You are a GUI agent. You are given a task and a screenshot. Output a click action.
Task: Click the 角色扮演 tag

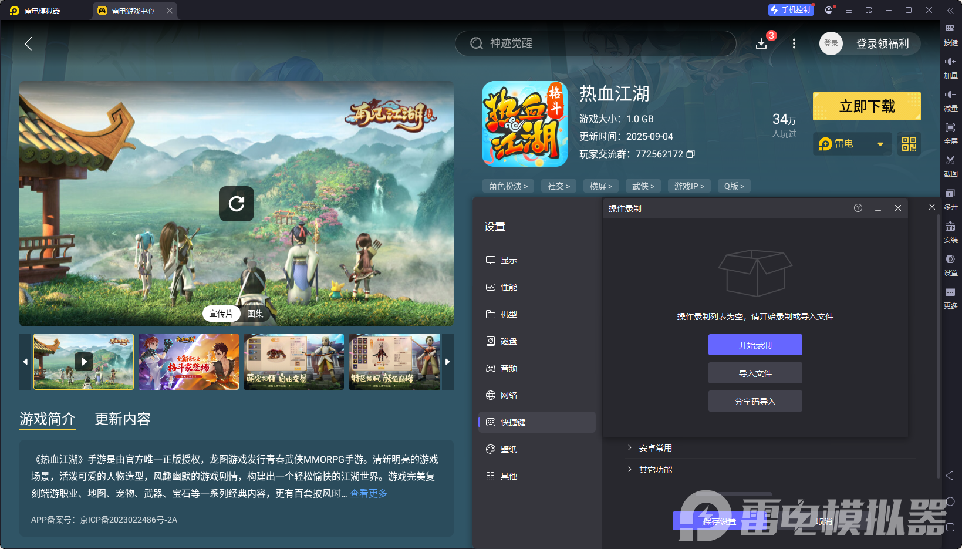pyautogui.click(x=508, y=186)
